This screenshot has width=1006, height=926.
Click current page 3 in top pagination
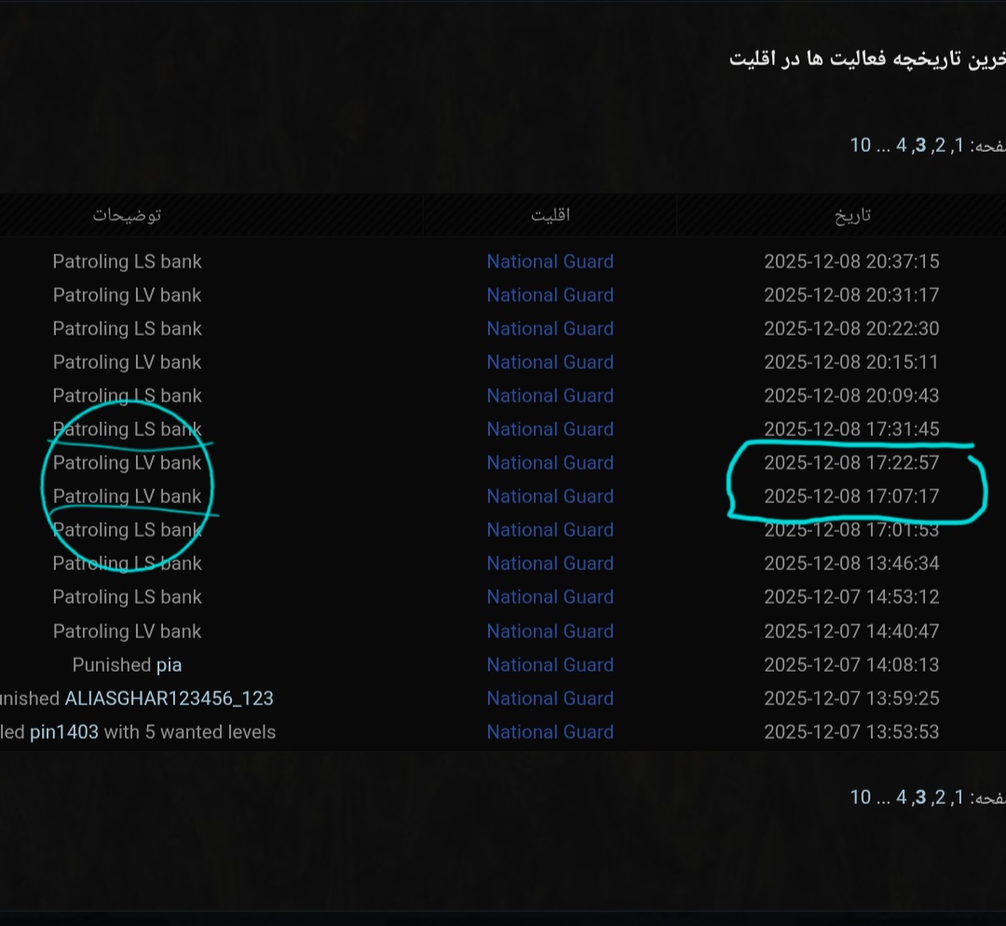click(x=920, y=144)
